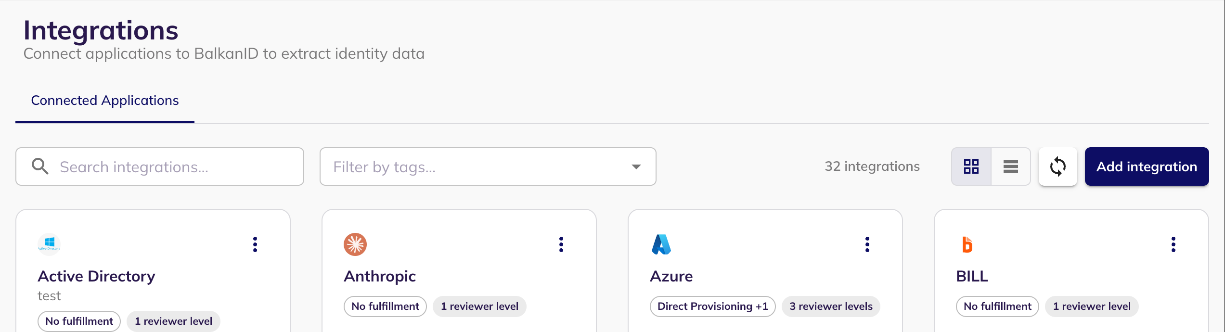This screenshot has width=1225, height=332.
Task: Click 1 reviewer level chip on Active Directory
Action: pyautogui.click(x=173, y=321)
